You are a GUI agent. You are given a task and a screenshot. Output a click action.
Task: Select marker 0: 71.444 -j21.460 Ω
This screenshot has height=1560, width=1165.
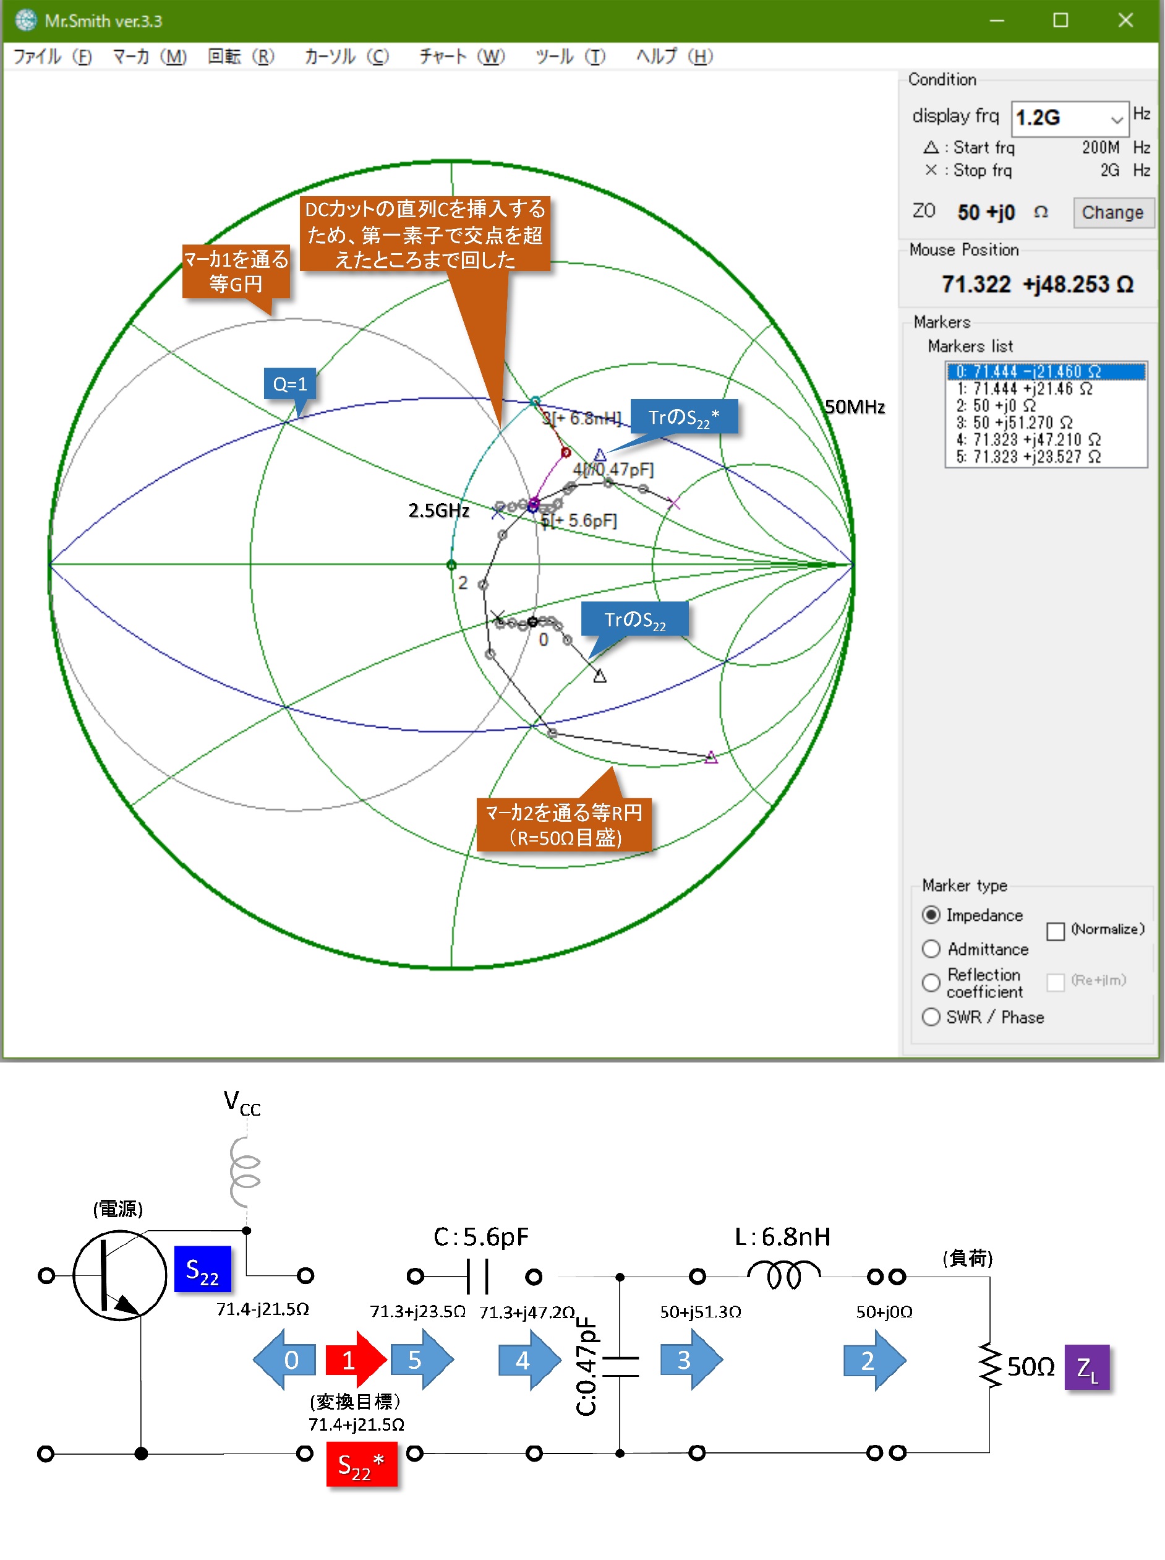coord(1046,372)
